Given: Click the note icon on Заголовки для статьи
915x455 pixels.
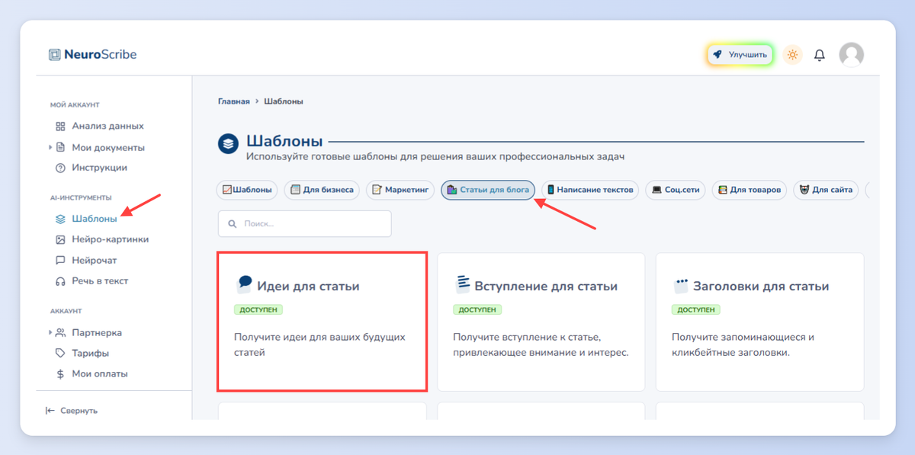Looking at the screenshot, I should (681, 286).
